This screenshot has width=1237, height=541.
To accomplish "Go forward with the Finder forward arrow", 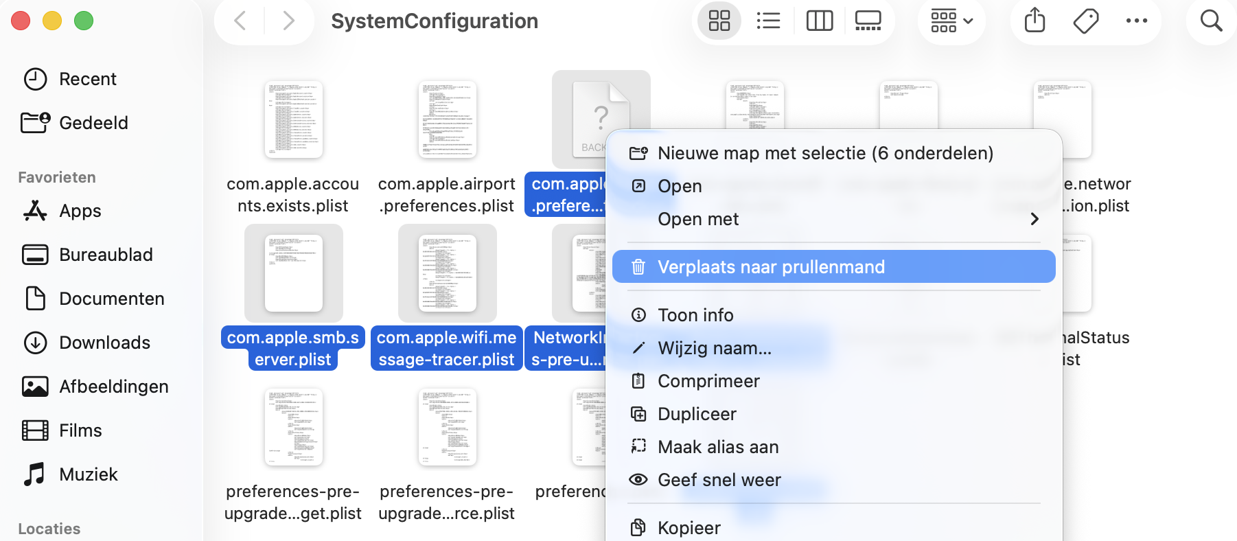I will (288, 21).
